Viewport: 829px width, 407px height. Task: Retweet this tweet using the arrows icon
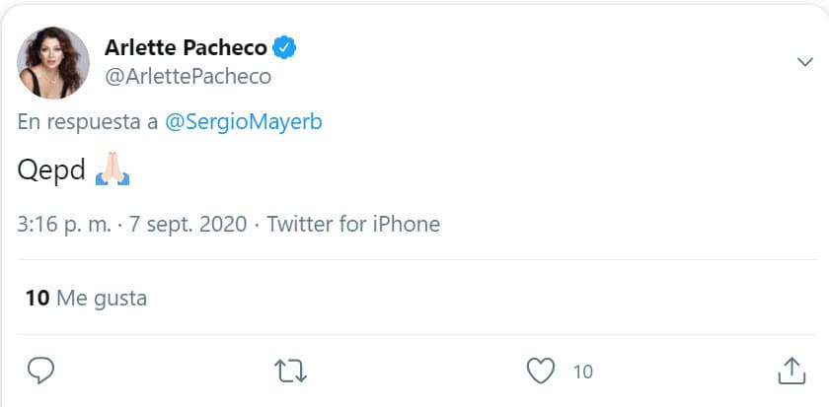[x=290, y=371]
